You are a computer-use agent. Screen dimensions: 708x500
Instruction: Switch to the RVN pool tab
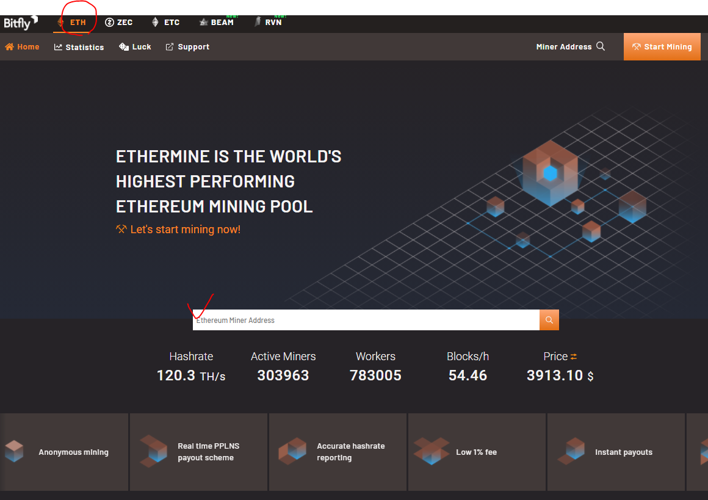269,23
